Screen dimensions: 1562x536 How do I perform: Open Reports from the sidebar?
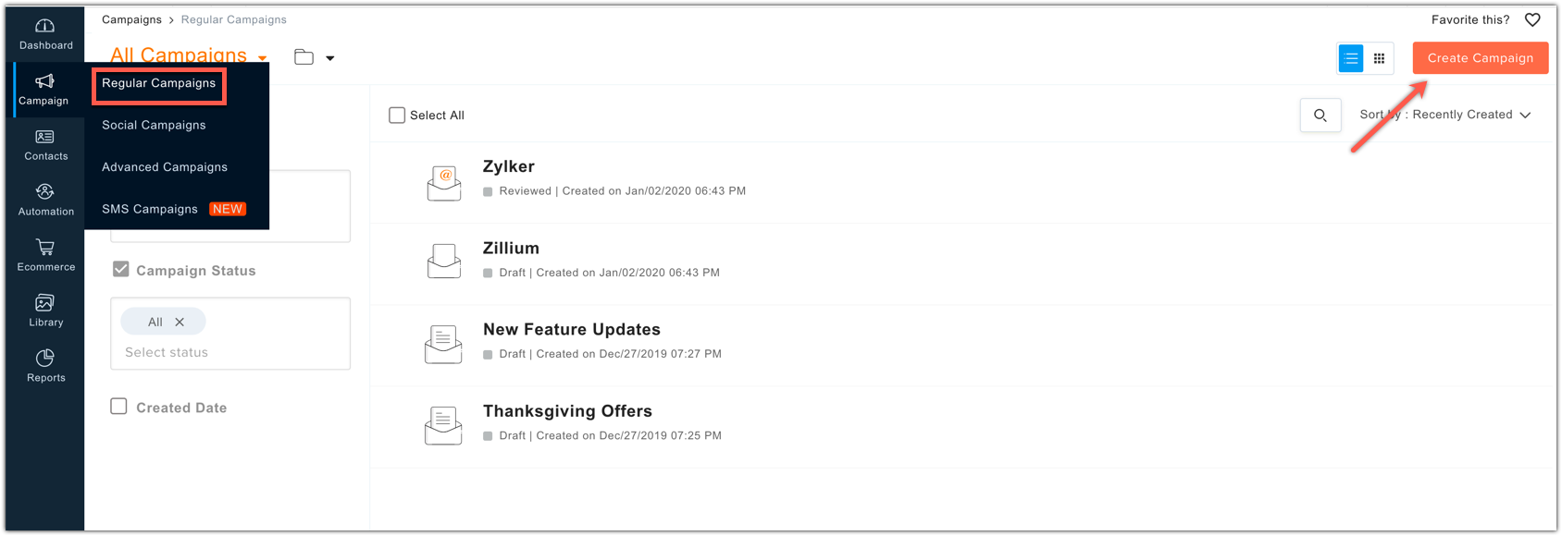tap(45, 367)
